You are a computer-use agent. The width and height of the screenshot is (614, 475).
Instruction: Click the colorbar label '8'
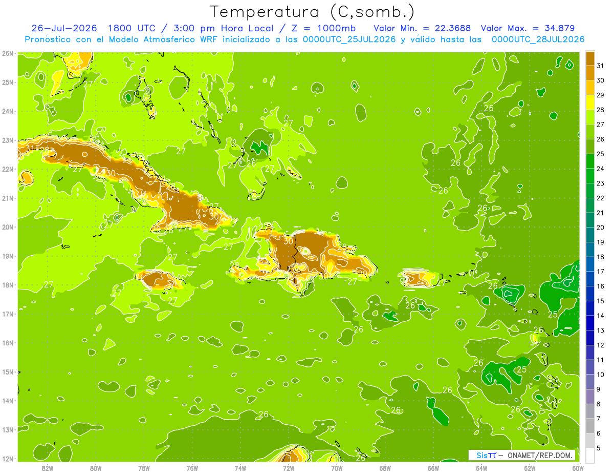[x=599, y=404]
